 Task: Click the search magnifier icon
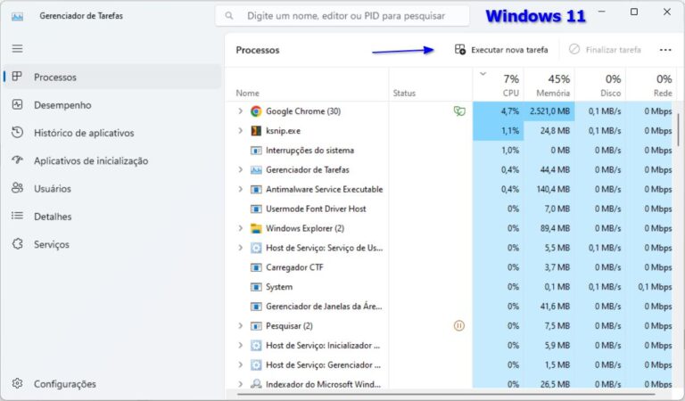229,16
